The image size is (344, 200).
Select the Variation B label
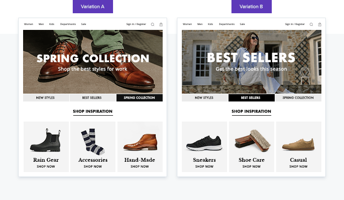click(252, 6)
